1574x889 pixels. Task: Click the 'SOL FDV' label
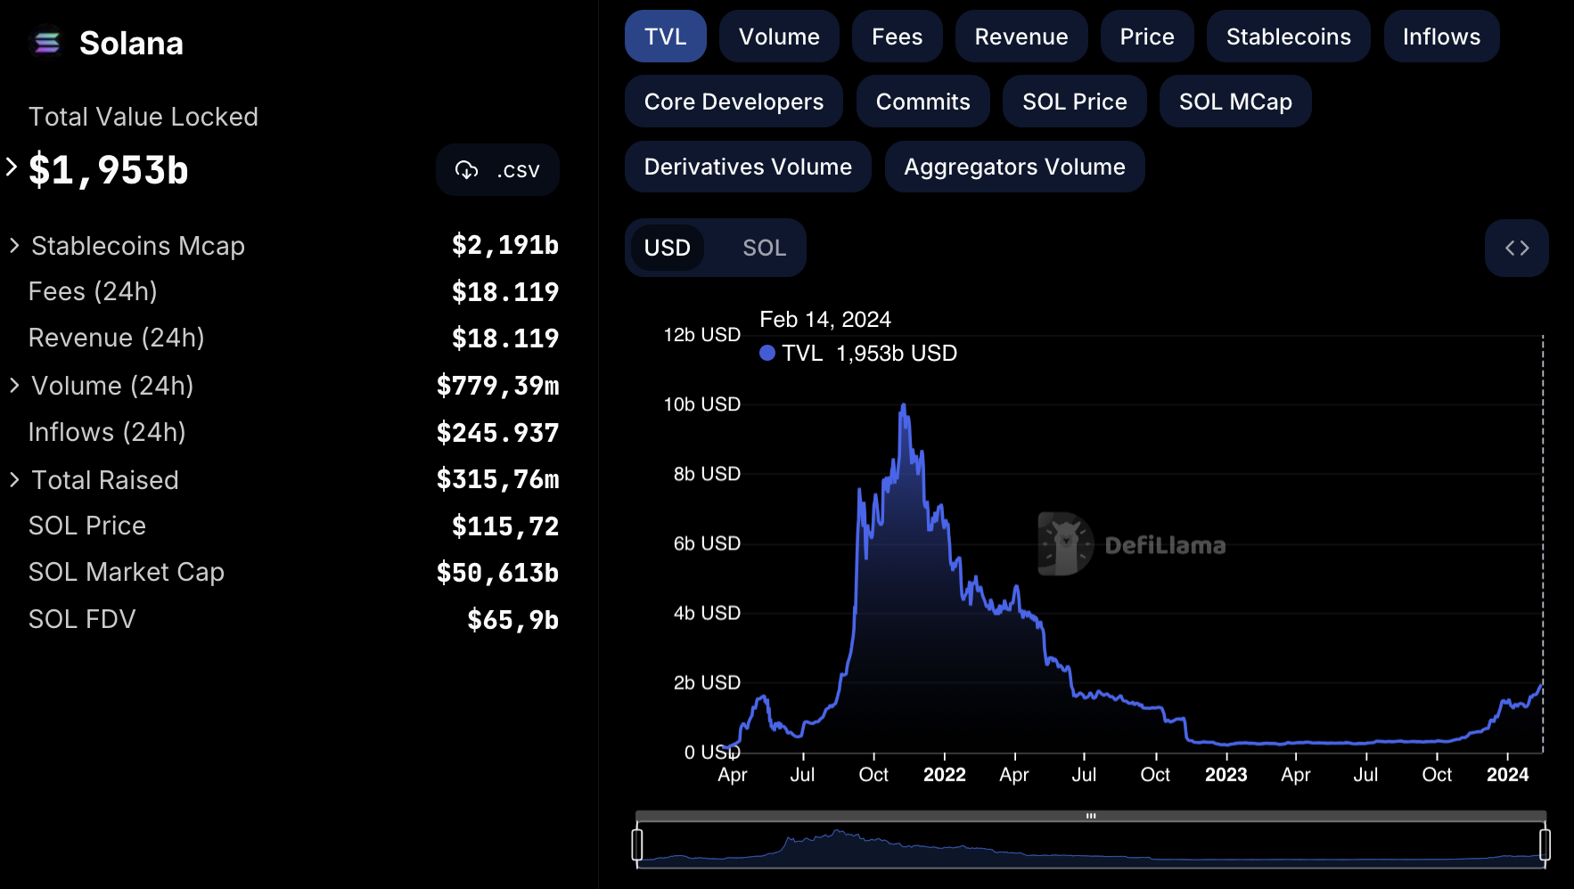point(82,619)
